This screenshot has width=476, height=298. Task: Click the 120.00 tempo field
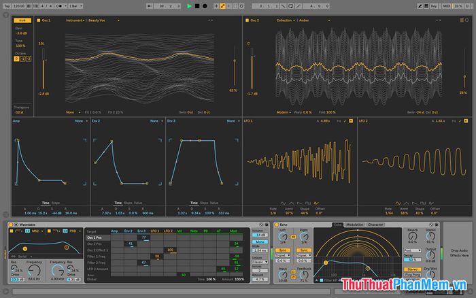coord(19,5)
